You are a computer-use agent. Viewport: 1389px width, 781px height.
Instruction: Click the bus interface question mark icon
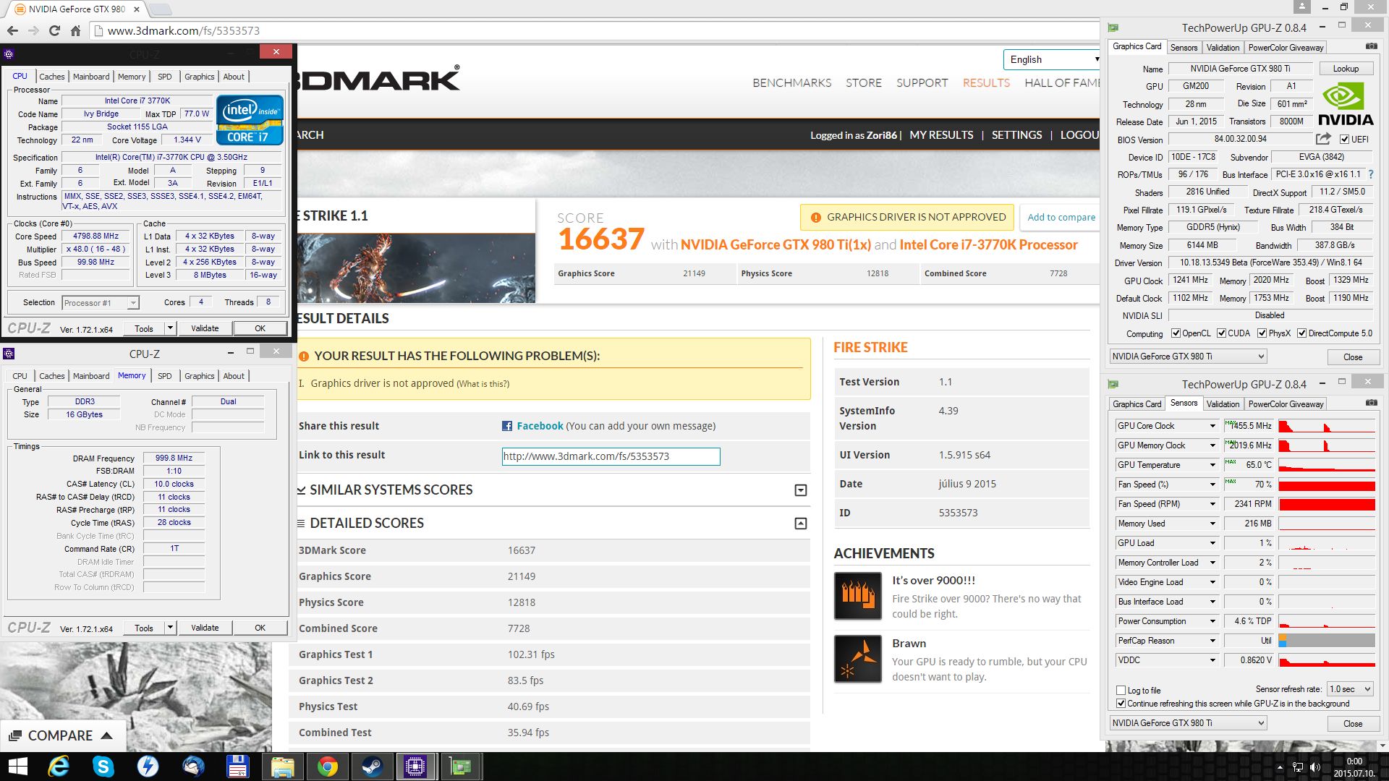point(1371,174)
